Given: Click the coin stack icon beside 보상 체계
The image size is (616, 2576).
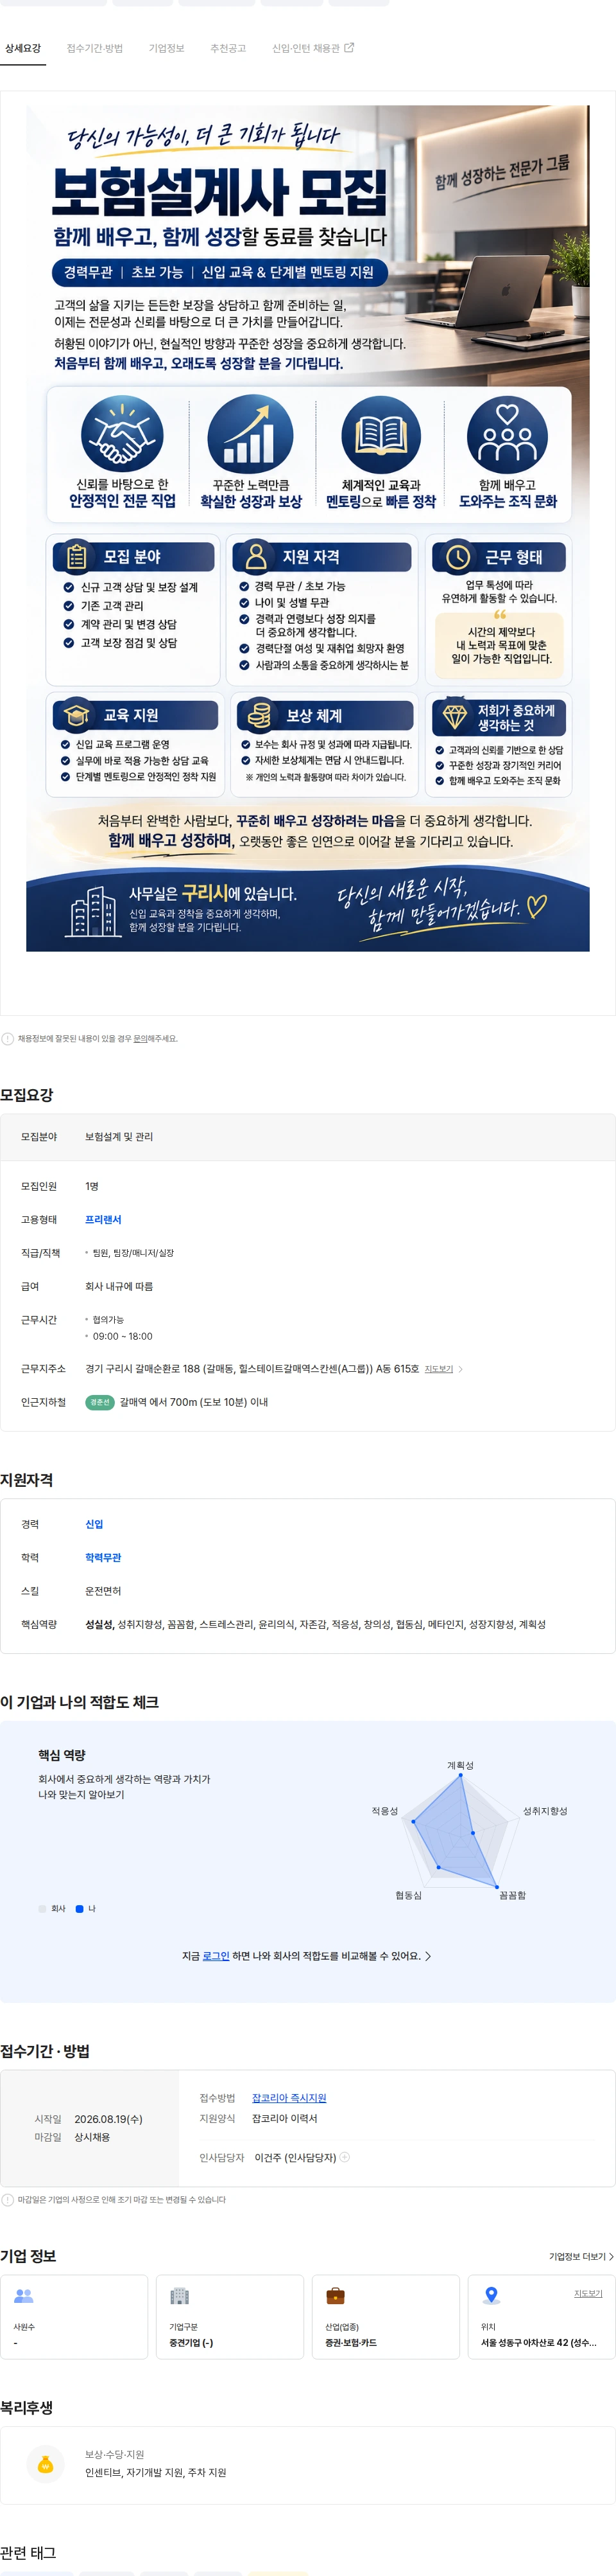Looking at the screenshot, I should point(260,715).
